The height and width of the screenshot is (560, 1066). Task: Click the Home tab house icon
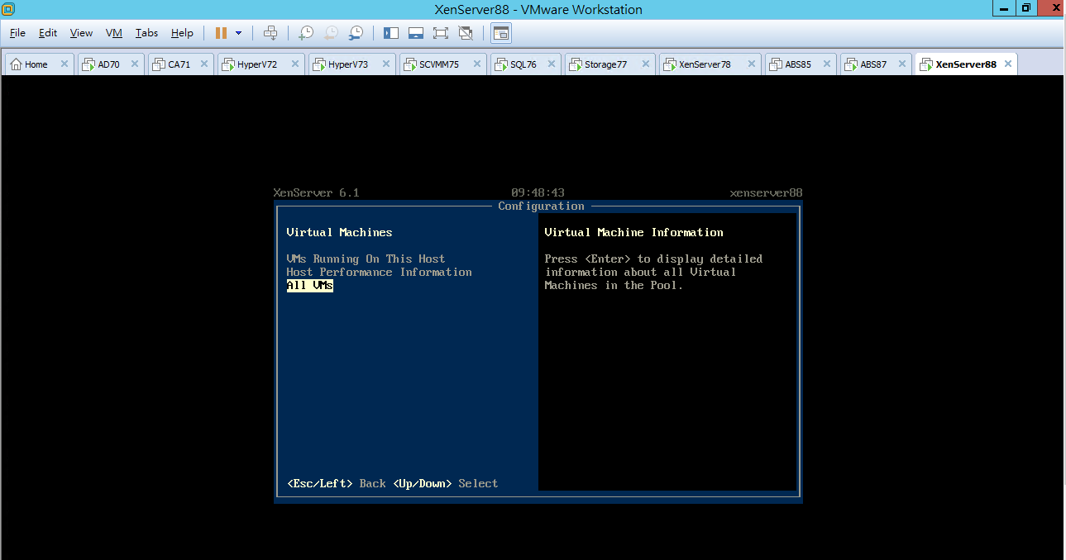point(16,64)
